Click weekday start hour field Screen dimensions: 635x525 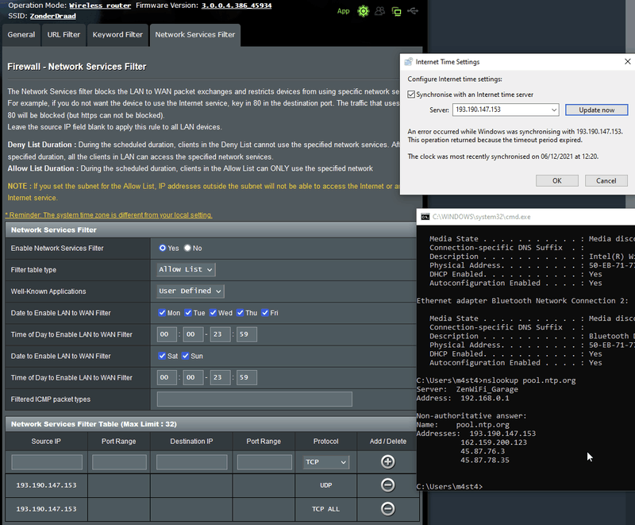[x=167, y=334]
